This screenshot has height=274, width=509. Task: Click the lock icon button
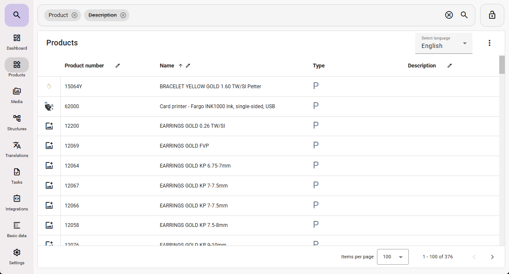point(492,15)
